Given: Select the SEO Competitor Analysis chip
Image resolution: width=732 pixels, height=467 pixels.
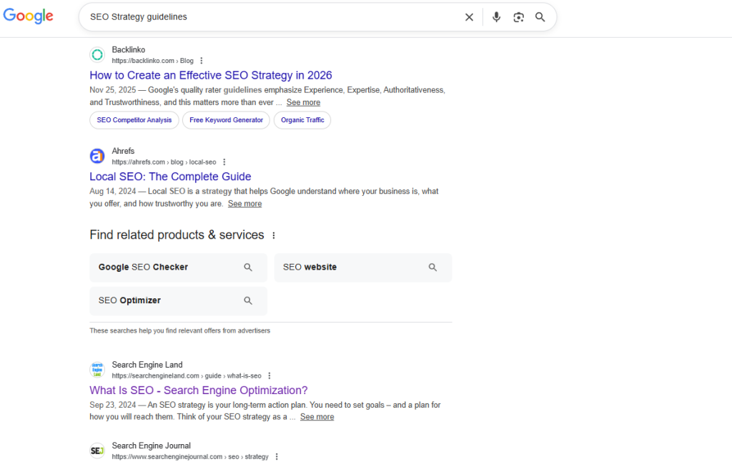Looking at the screenshot, I should [x=134, y=120].
